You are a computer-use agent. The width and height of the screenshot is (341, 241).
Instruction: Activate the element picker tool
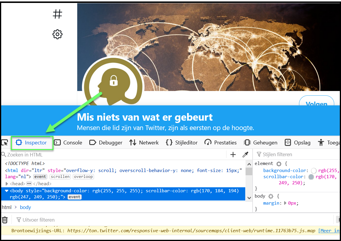[4, 142]
